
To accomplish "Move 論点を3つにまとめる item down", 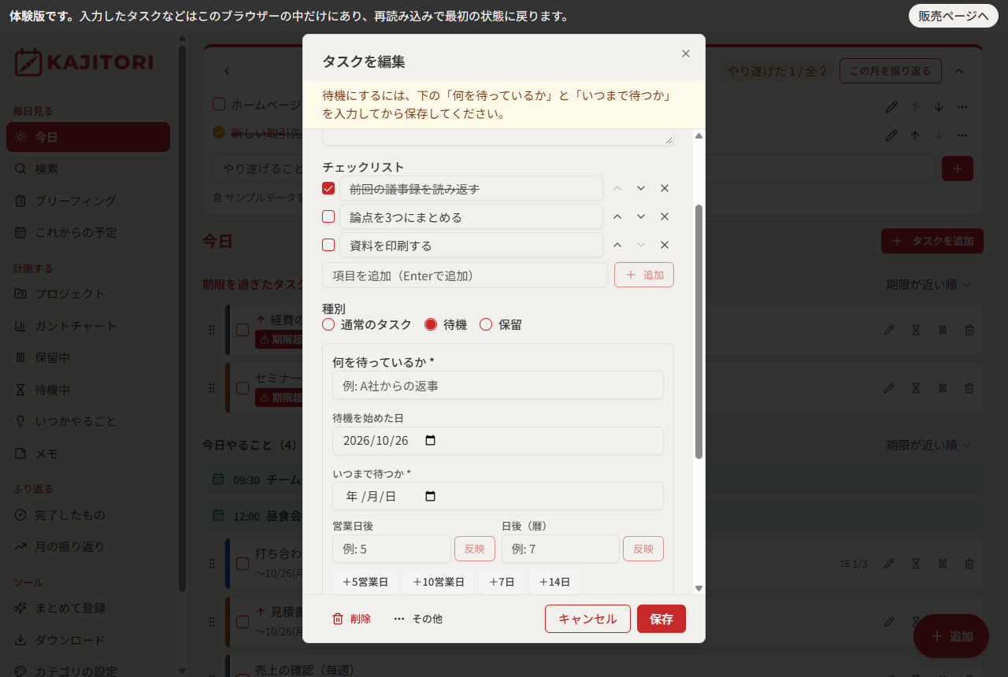I will tap(641, 216).
